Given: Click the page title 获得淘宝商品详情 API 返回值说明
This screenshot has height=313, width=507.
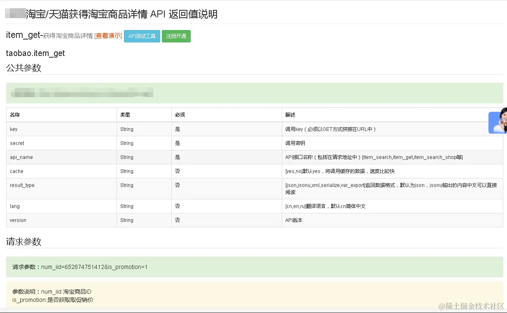Looking at the screenshot, I should click(122, 14).
